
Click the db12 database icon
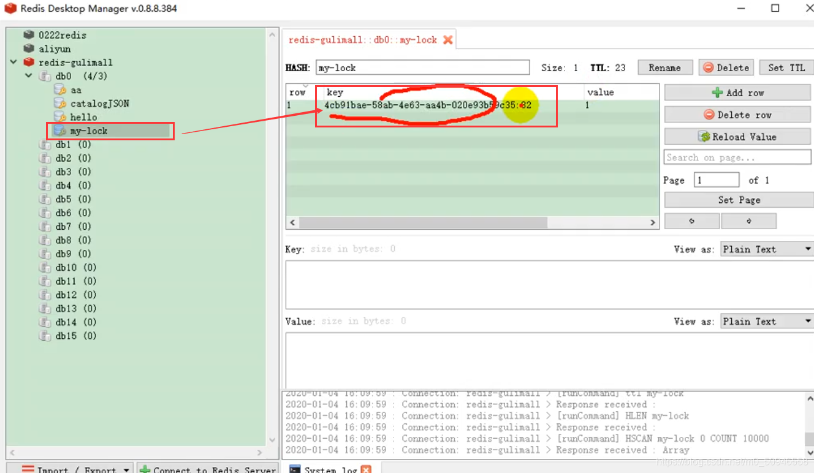pos(45,295)
